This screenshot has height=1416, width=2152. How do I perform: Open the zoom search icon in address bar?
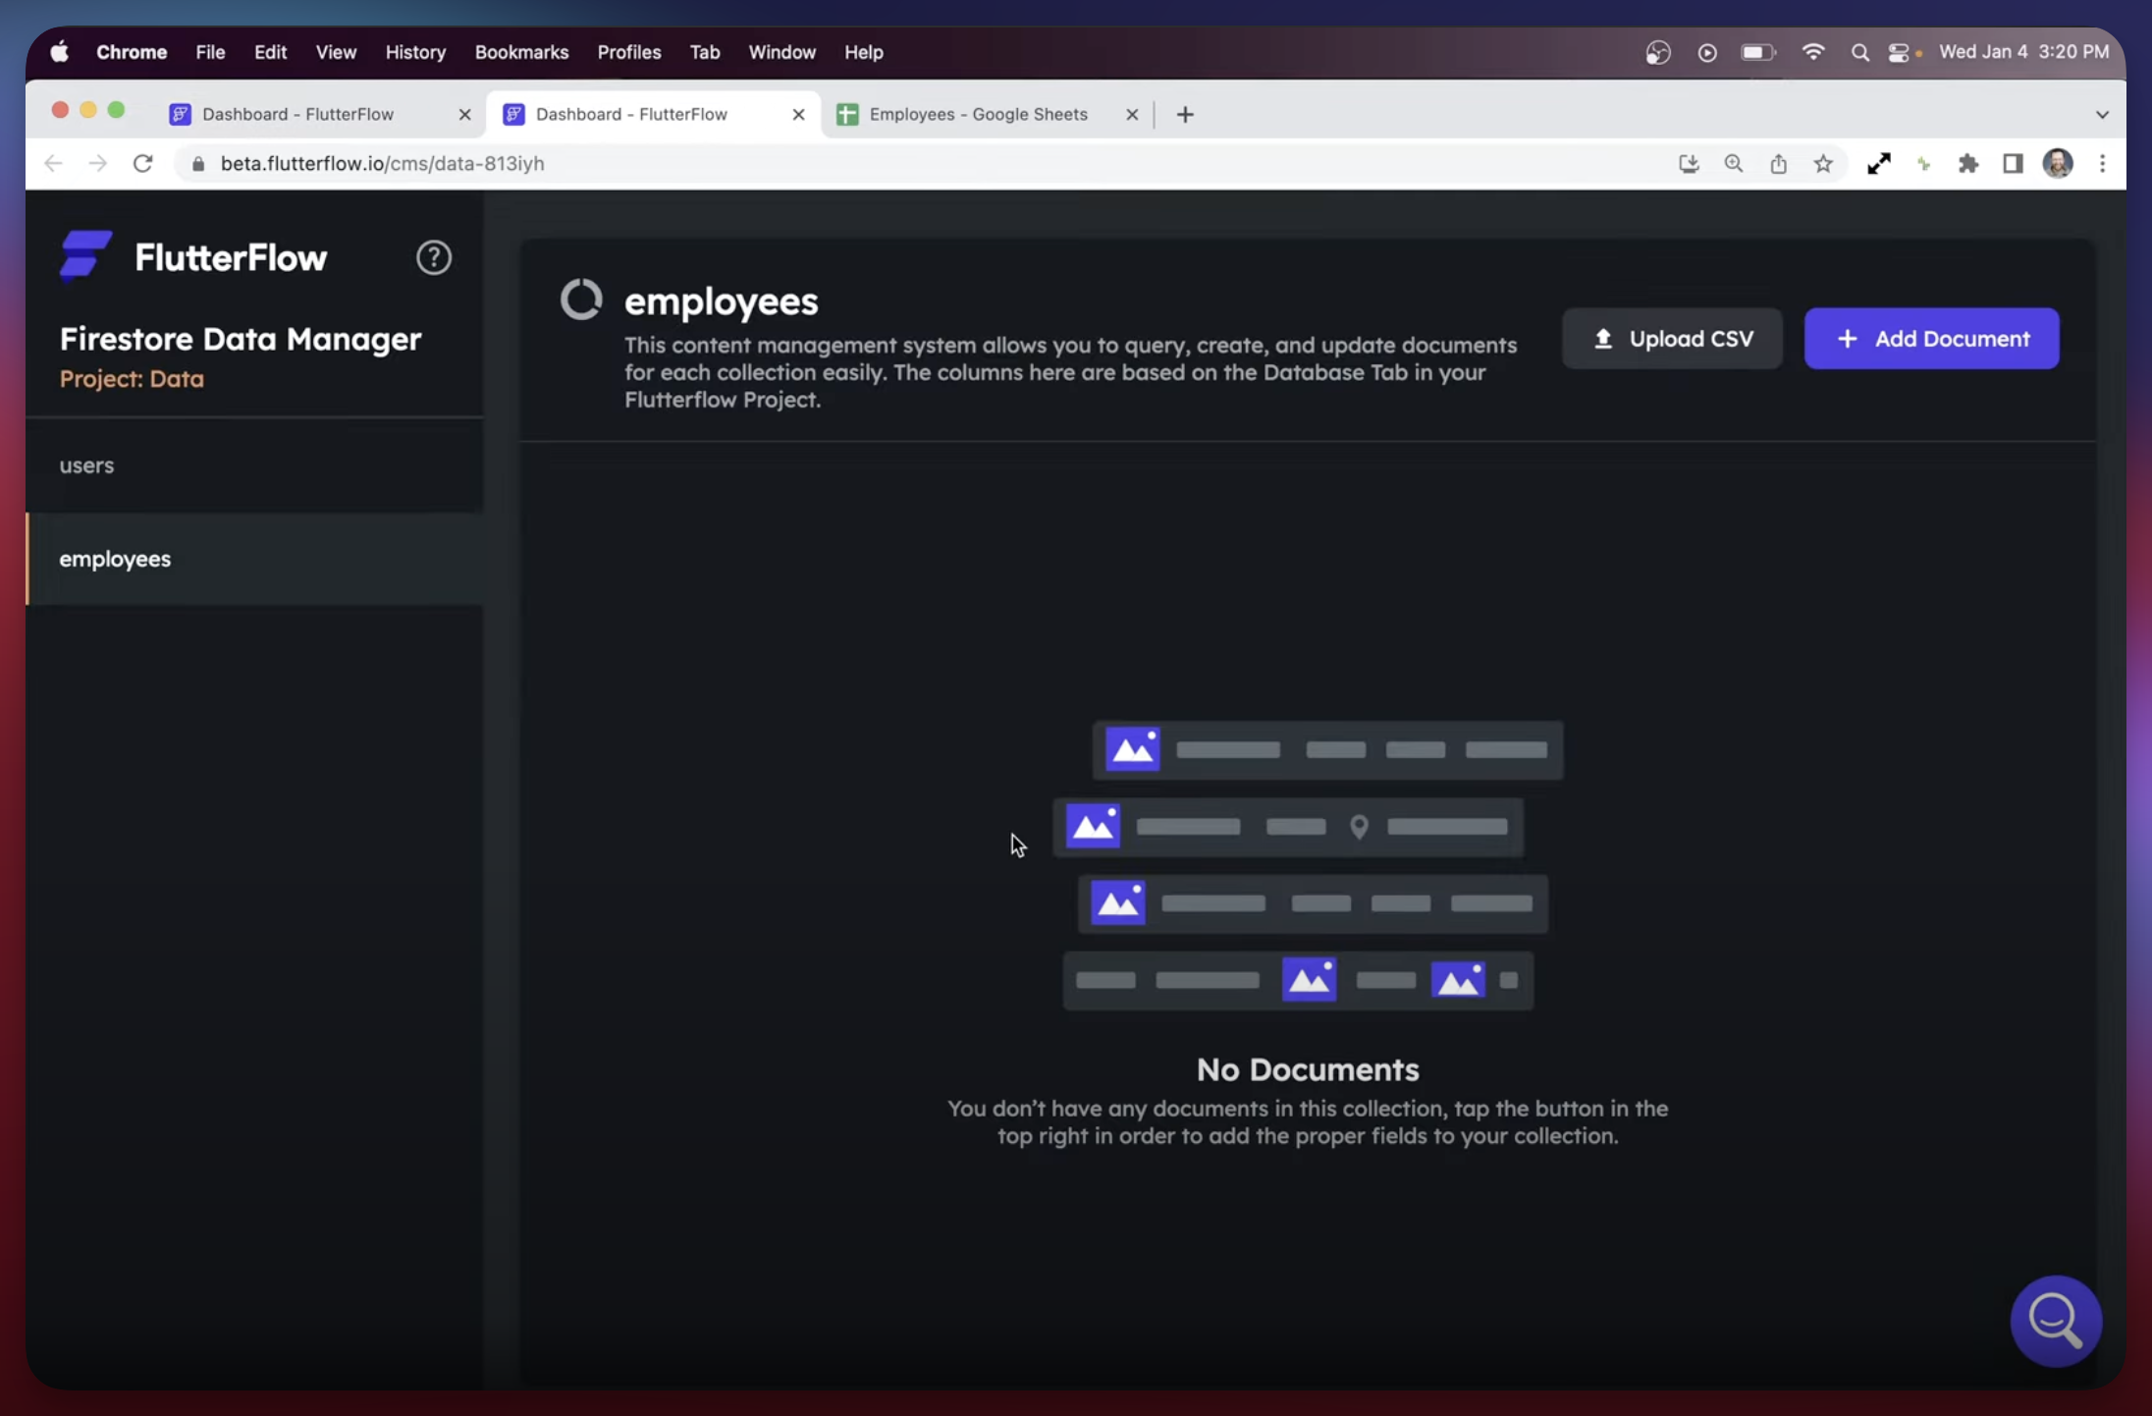[1734, 163]
